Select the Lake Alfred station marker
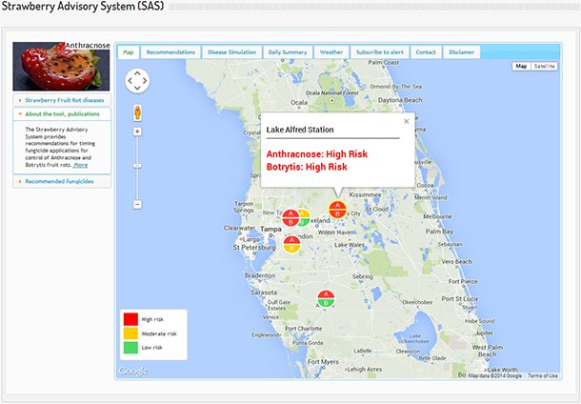This screenshot has width=581, height=404. (x=337, y=210)
